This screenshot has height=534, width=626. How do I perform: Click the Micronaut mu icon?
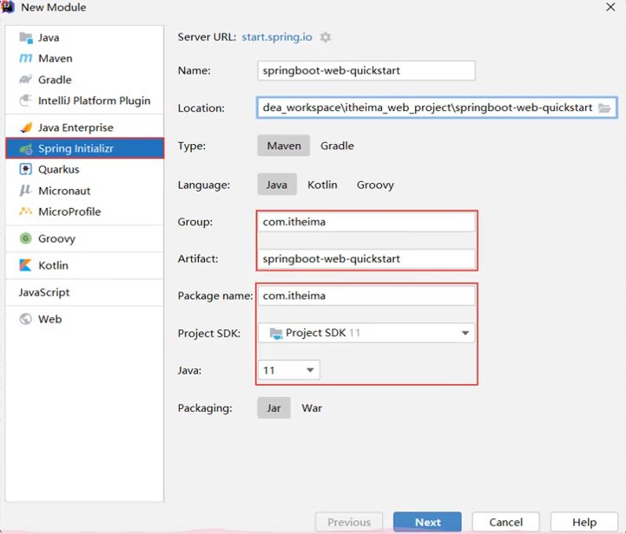tap(26, 191)
